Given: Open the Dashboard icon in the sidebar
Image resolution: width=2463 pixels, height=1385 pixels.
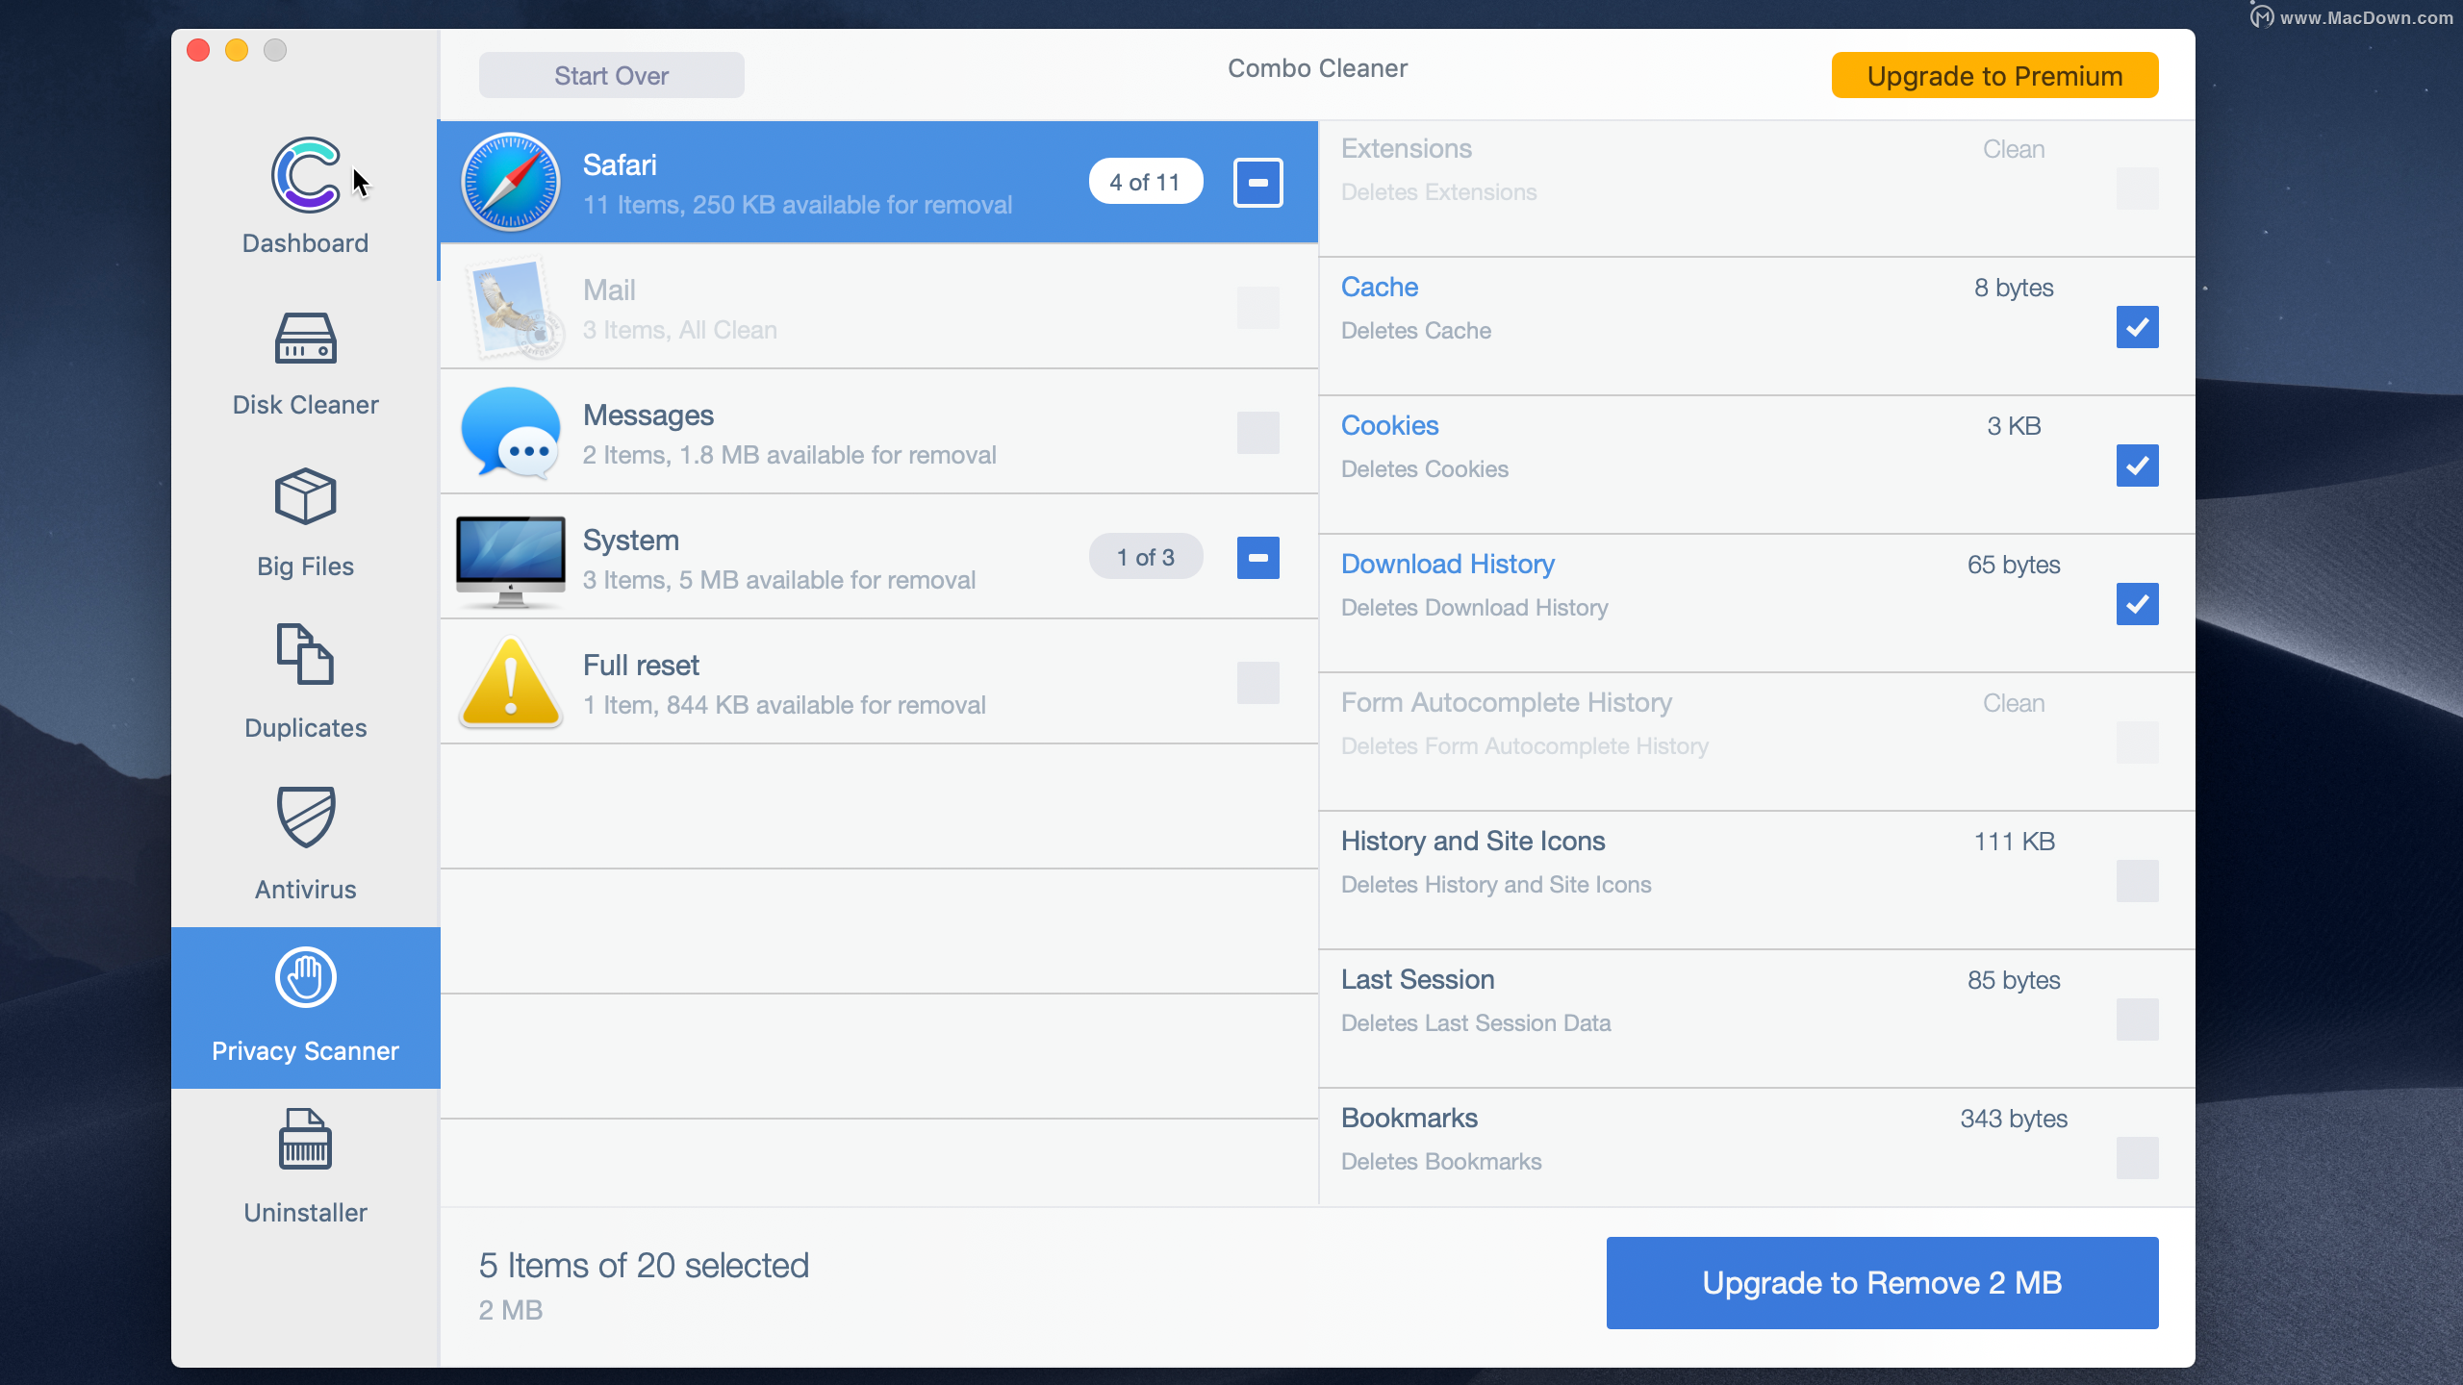Looking at the screenshot, I should click(x=306, y=175).
